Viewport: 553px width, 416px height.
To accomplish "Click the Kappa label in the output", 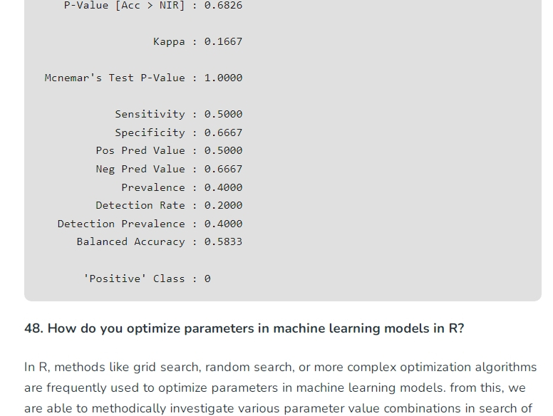I will click(x=169, y=41).
